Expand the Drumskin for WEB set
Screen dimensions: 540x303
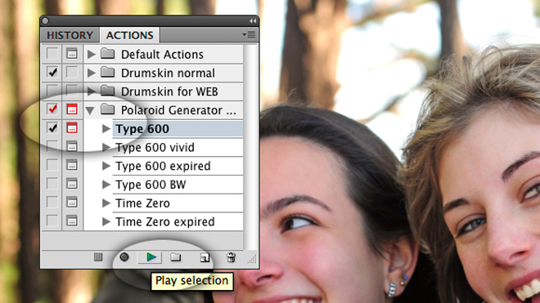coord(92,91)
